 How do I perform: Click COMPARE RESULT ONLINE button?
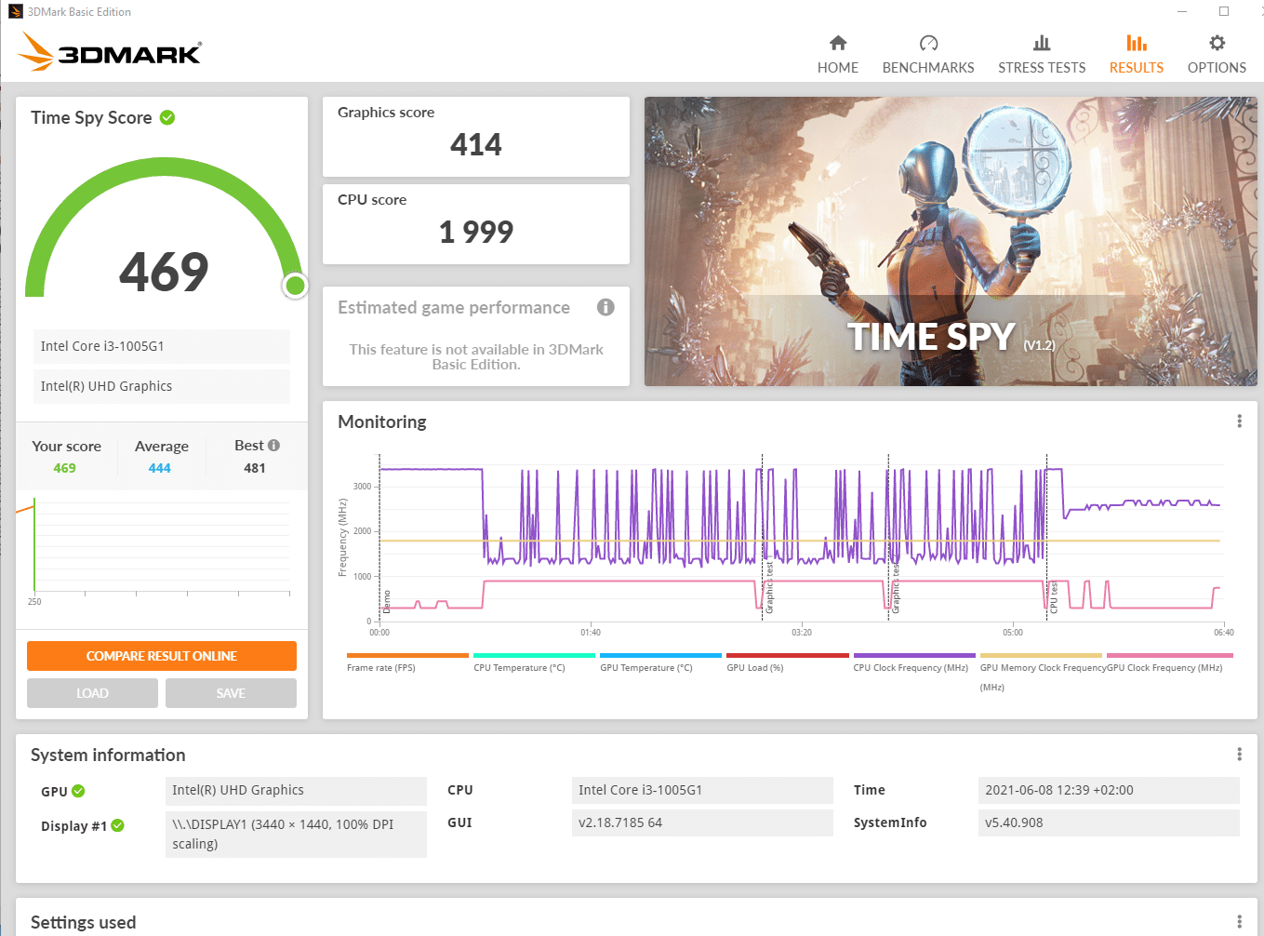point(162,656)
